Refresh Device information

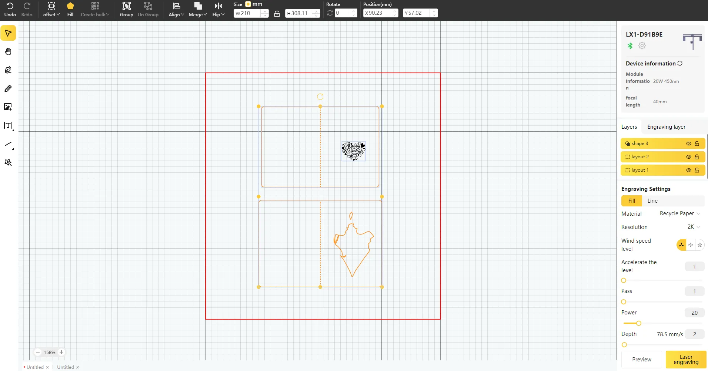pos(680,63)
